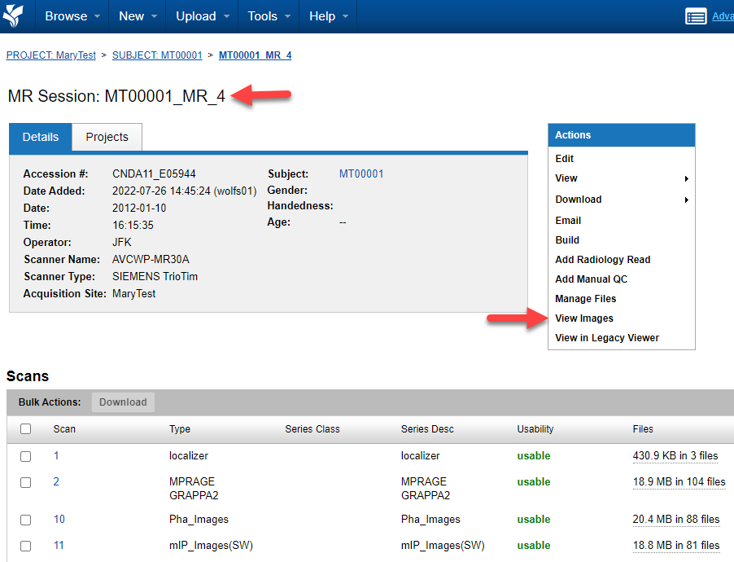Open the Browse dropdown menu

pos(72,16)
